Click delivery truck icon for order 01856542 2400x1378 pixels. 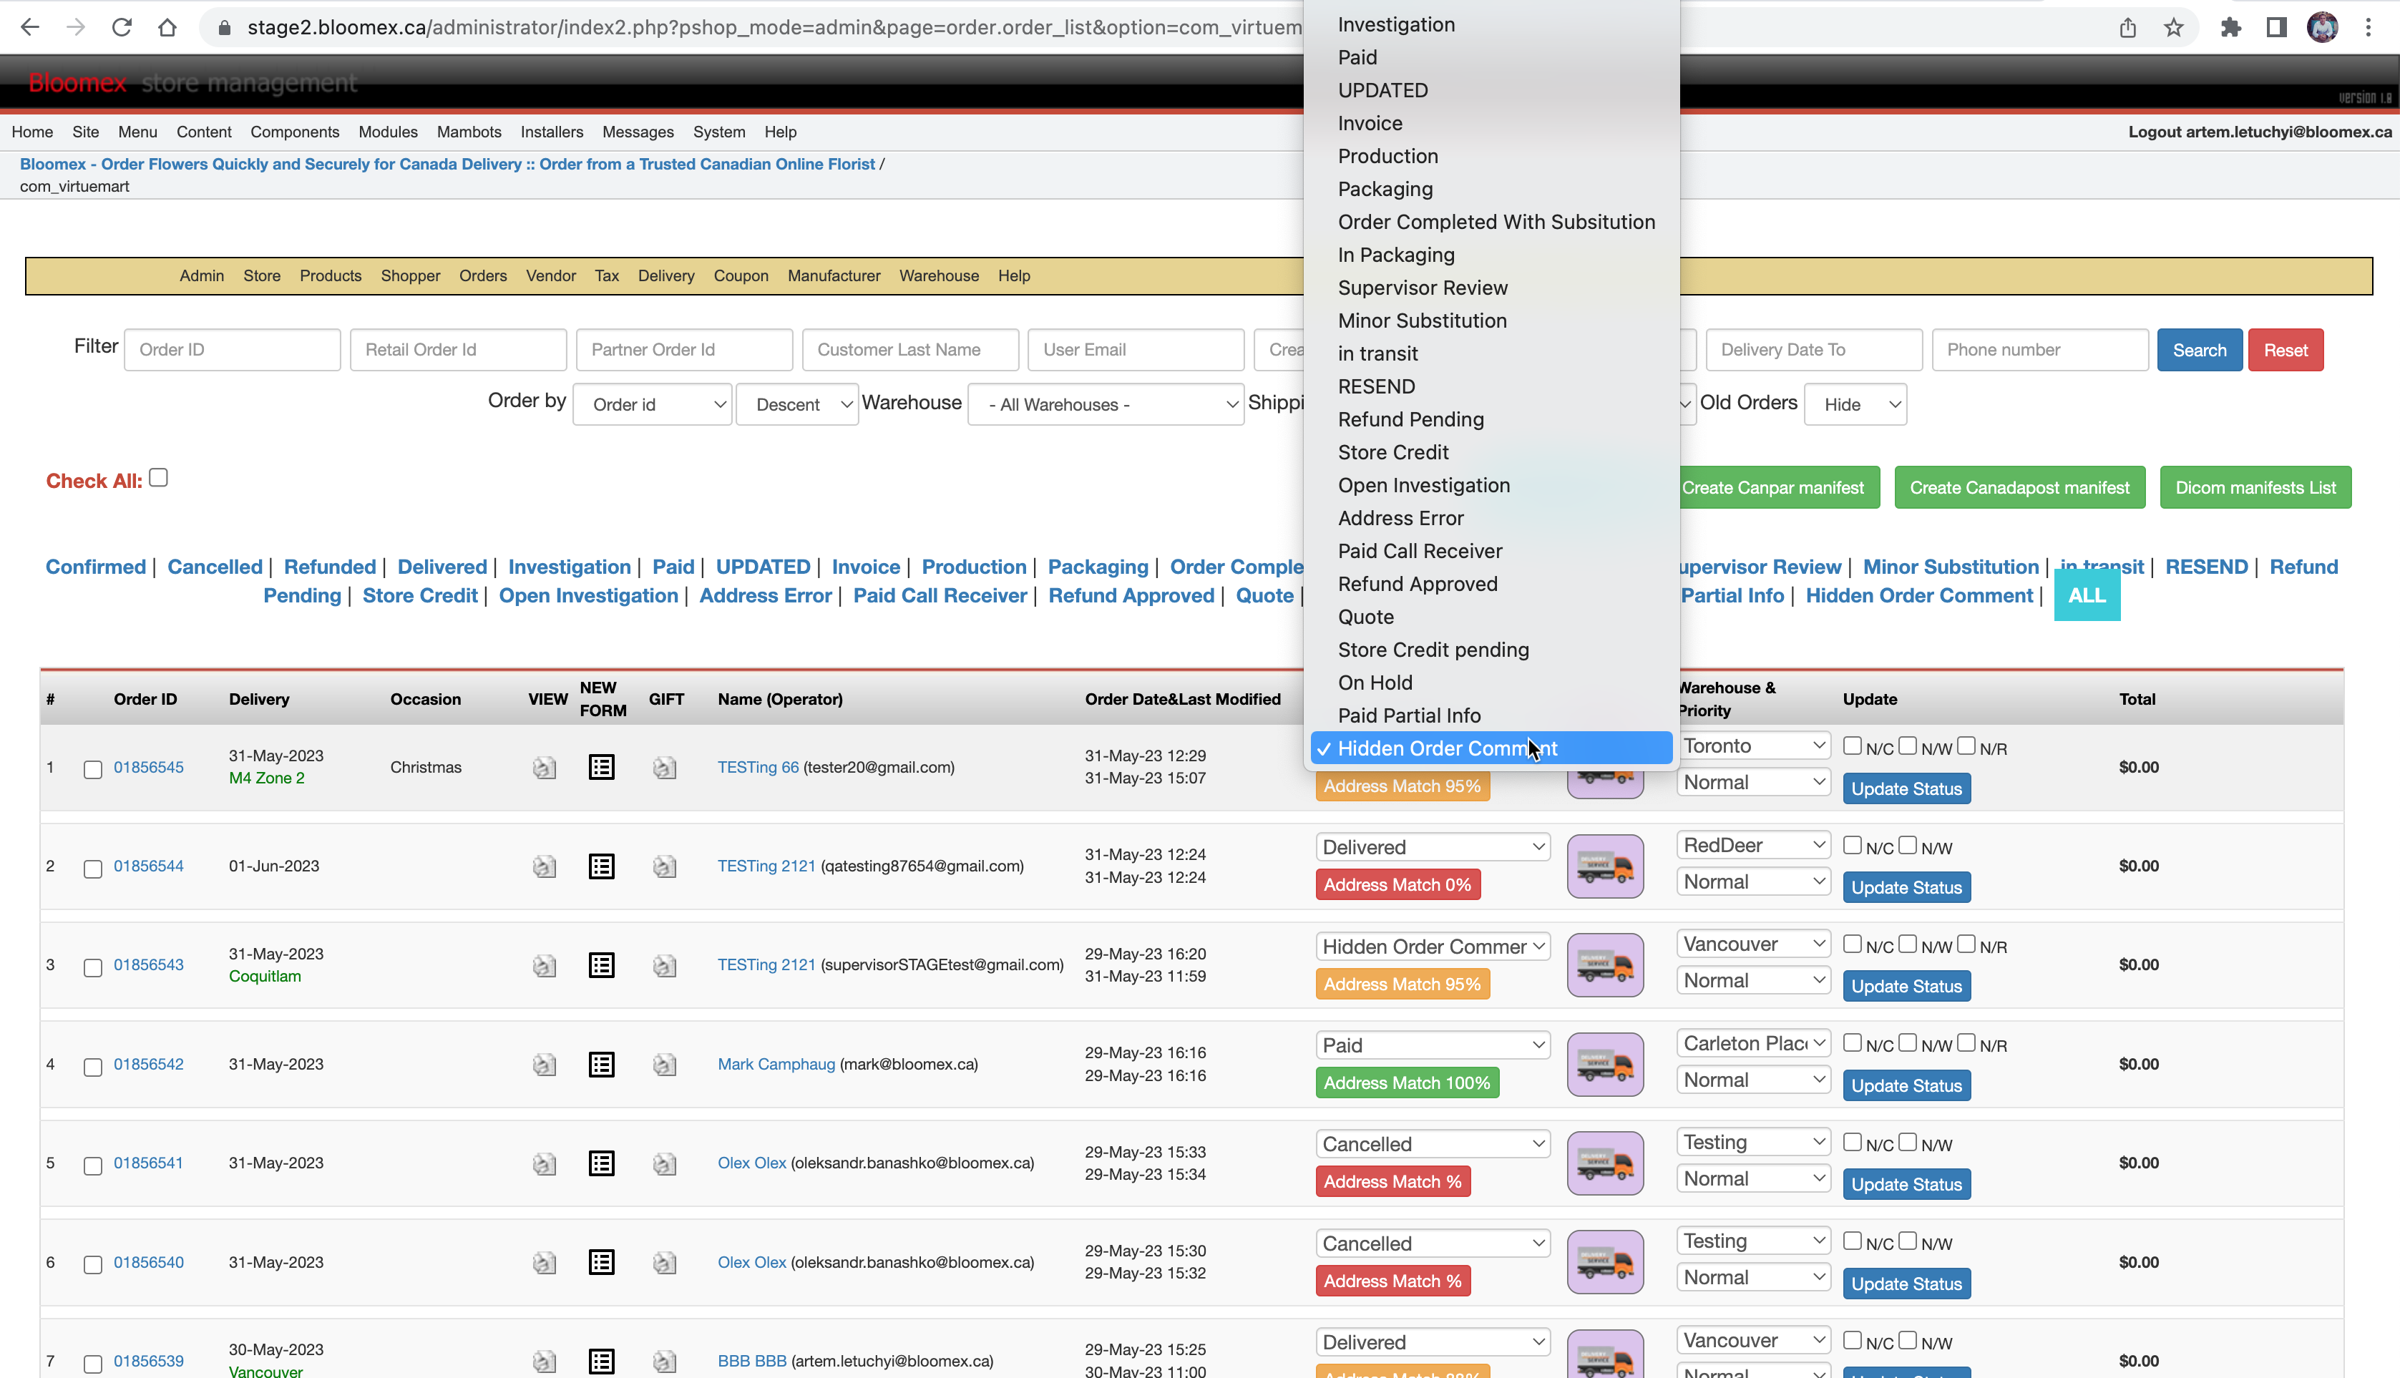pyautogui.click(x=1605, y=1064)
